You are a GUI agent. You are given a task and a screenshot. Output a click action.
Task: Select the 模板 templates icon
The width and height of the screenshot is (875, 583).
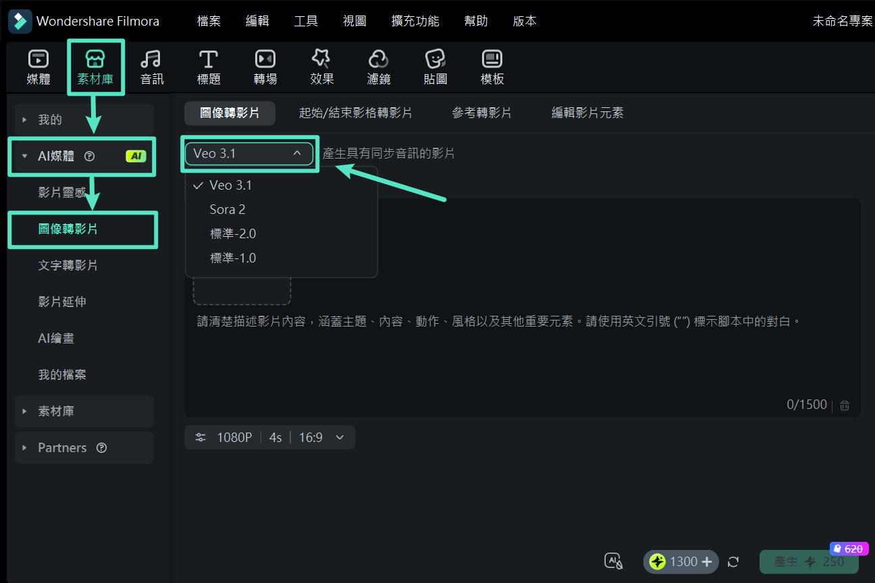tap(492, 66)
